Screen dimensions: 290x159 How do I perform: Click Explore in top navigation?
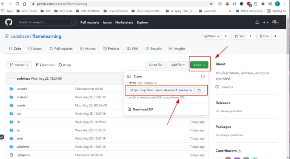pos(142,22)
